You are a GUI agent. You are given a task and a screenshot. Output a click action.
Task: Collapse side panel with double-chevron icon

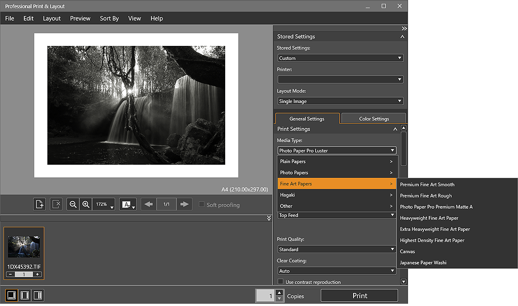(404, 28)
